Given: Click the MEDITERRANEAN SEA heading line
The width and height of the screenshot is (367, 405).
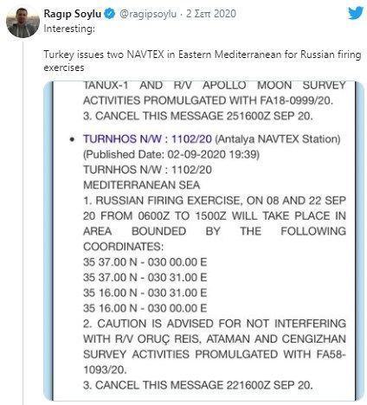Looking at the screenshot, I should pyautogui.click(x=141, y=185).
